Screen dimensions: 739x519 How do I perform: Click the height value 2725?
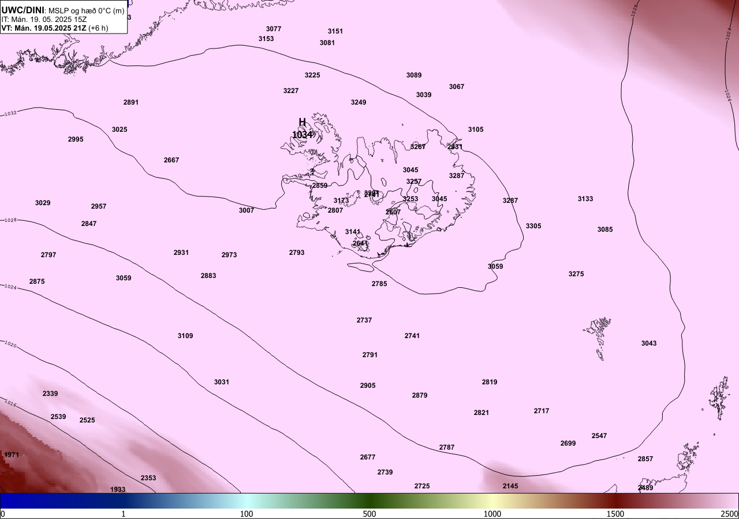tap(422, 486)
